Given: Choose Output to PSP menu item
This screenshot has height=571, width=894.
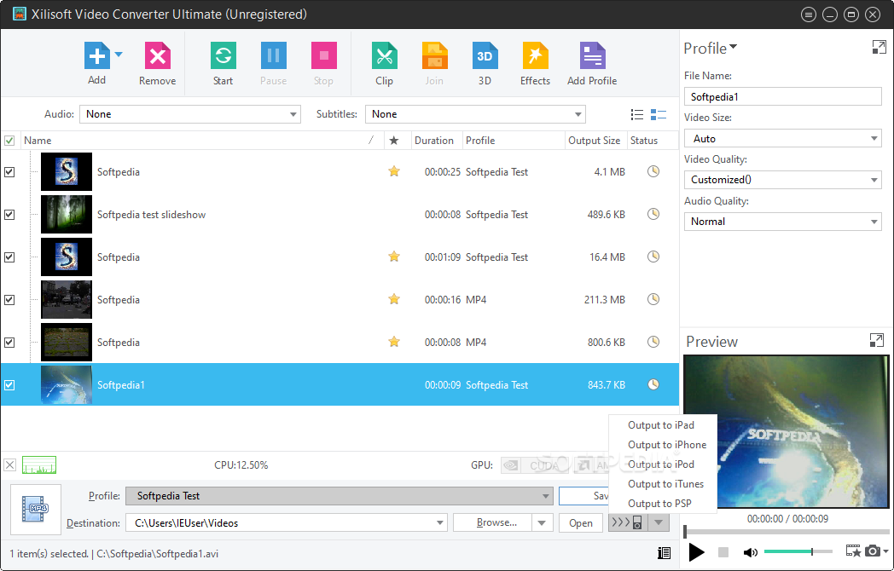Looking at the screenshot, I should 659,504.
